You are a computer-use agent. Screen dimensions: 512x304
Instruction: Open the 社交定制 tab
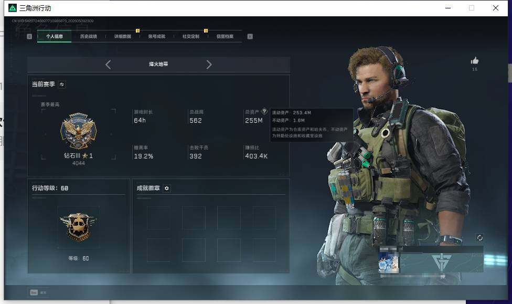[191, 36]
